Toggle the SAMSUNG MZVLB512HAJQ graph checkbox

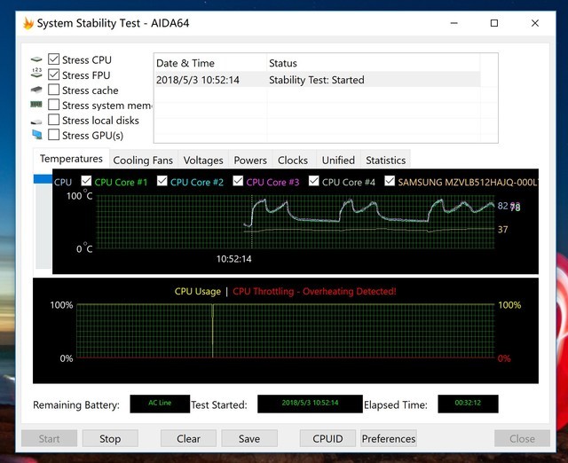pos(390,180)
